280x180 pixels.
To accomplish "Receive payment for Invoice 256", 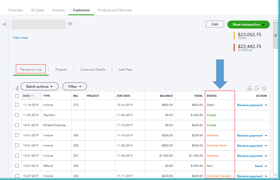I will click(x=250, y=135).
